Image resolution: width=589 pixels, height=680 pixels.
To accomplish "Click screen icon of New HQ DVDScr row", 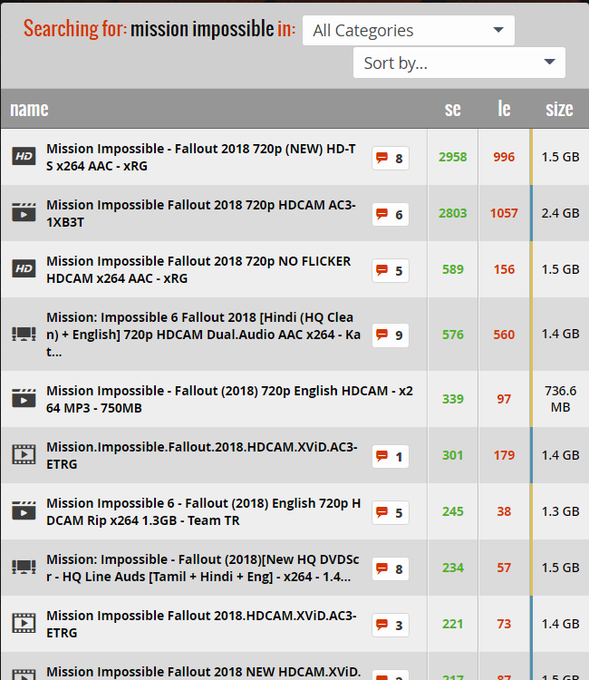I will tap(24, 568).
